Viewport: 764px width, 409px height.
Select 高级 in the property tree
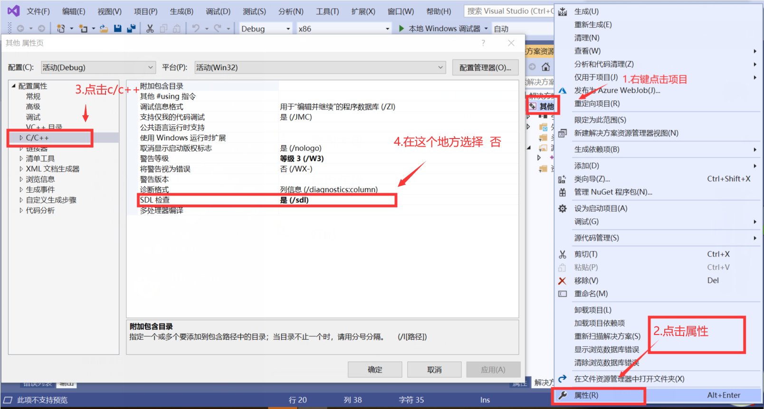pyautogui.click(x=33, y=107)
